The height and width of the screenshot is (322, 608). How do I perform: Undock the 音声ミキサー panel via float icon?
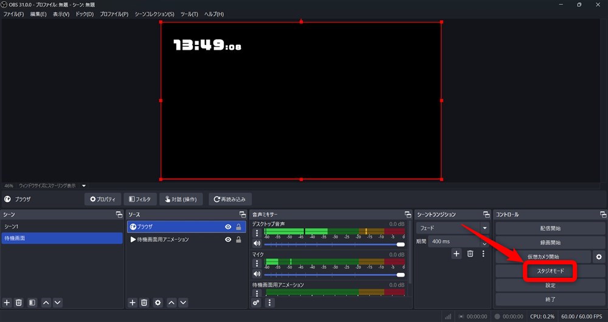407,215
